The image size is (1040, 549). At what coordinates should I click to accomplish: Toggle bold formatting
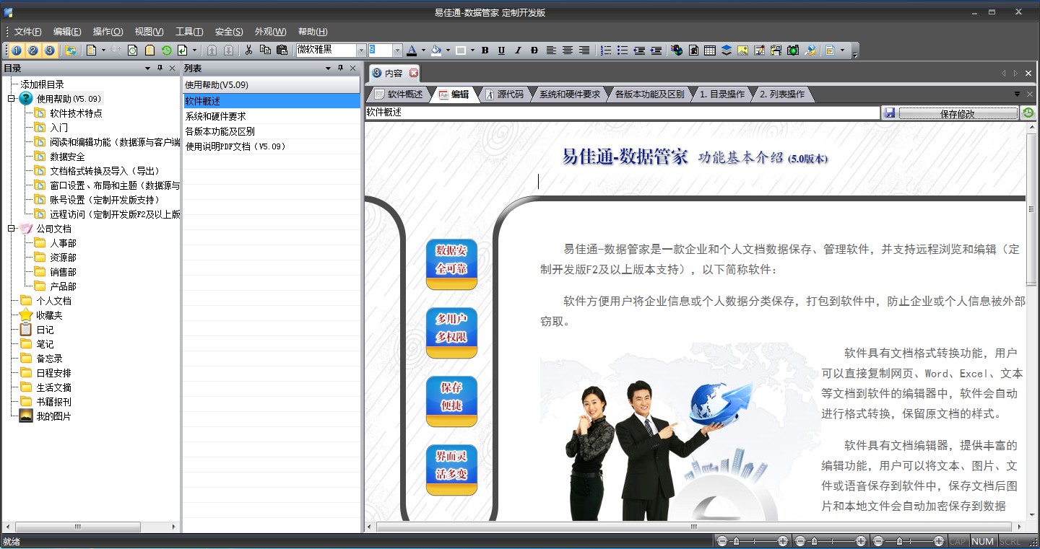(x=485, y=50)
